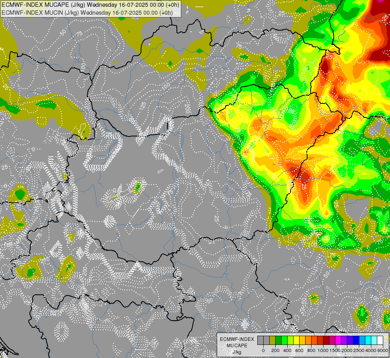This screenshot has height=358, width=390.
Task: Click the olive swatch in the MUCAPE legend
Action: tap(272, 340)
